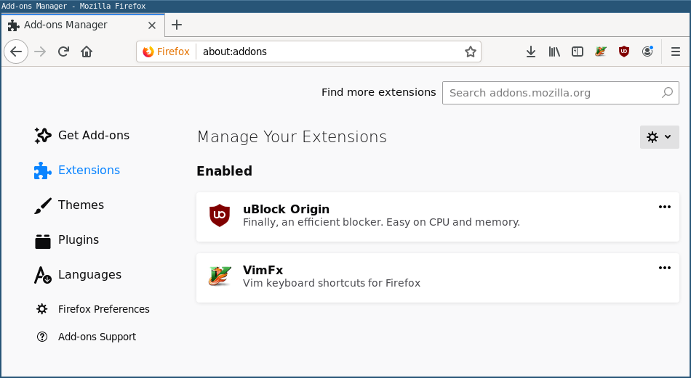Go back to previous page
The image size is (691, 378).
(x=17, y=52)
